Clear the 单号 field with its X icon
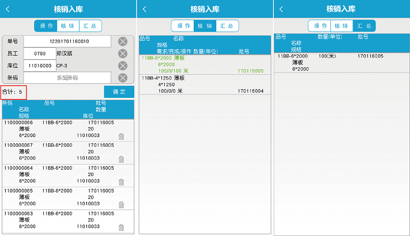This screenshot has width=410, height=236. pyautogui.click(x=123, y=41)
